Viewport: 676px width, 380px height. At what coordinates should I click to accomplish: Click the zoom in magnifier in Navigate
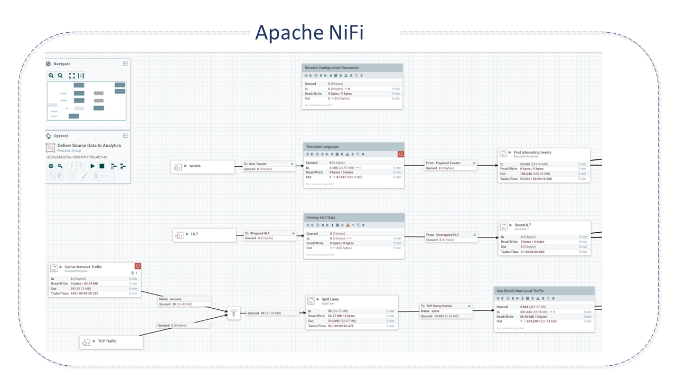pos(51,75)
